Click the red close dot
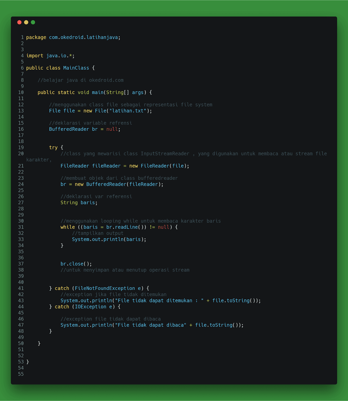The image size is (348, 401). [19, 22]
